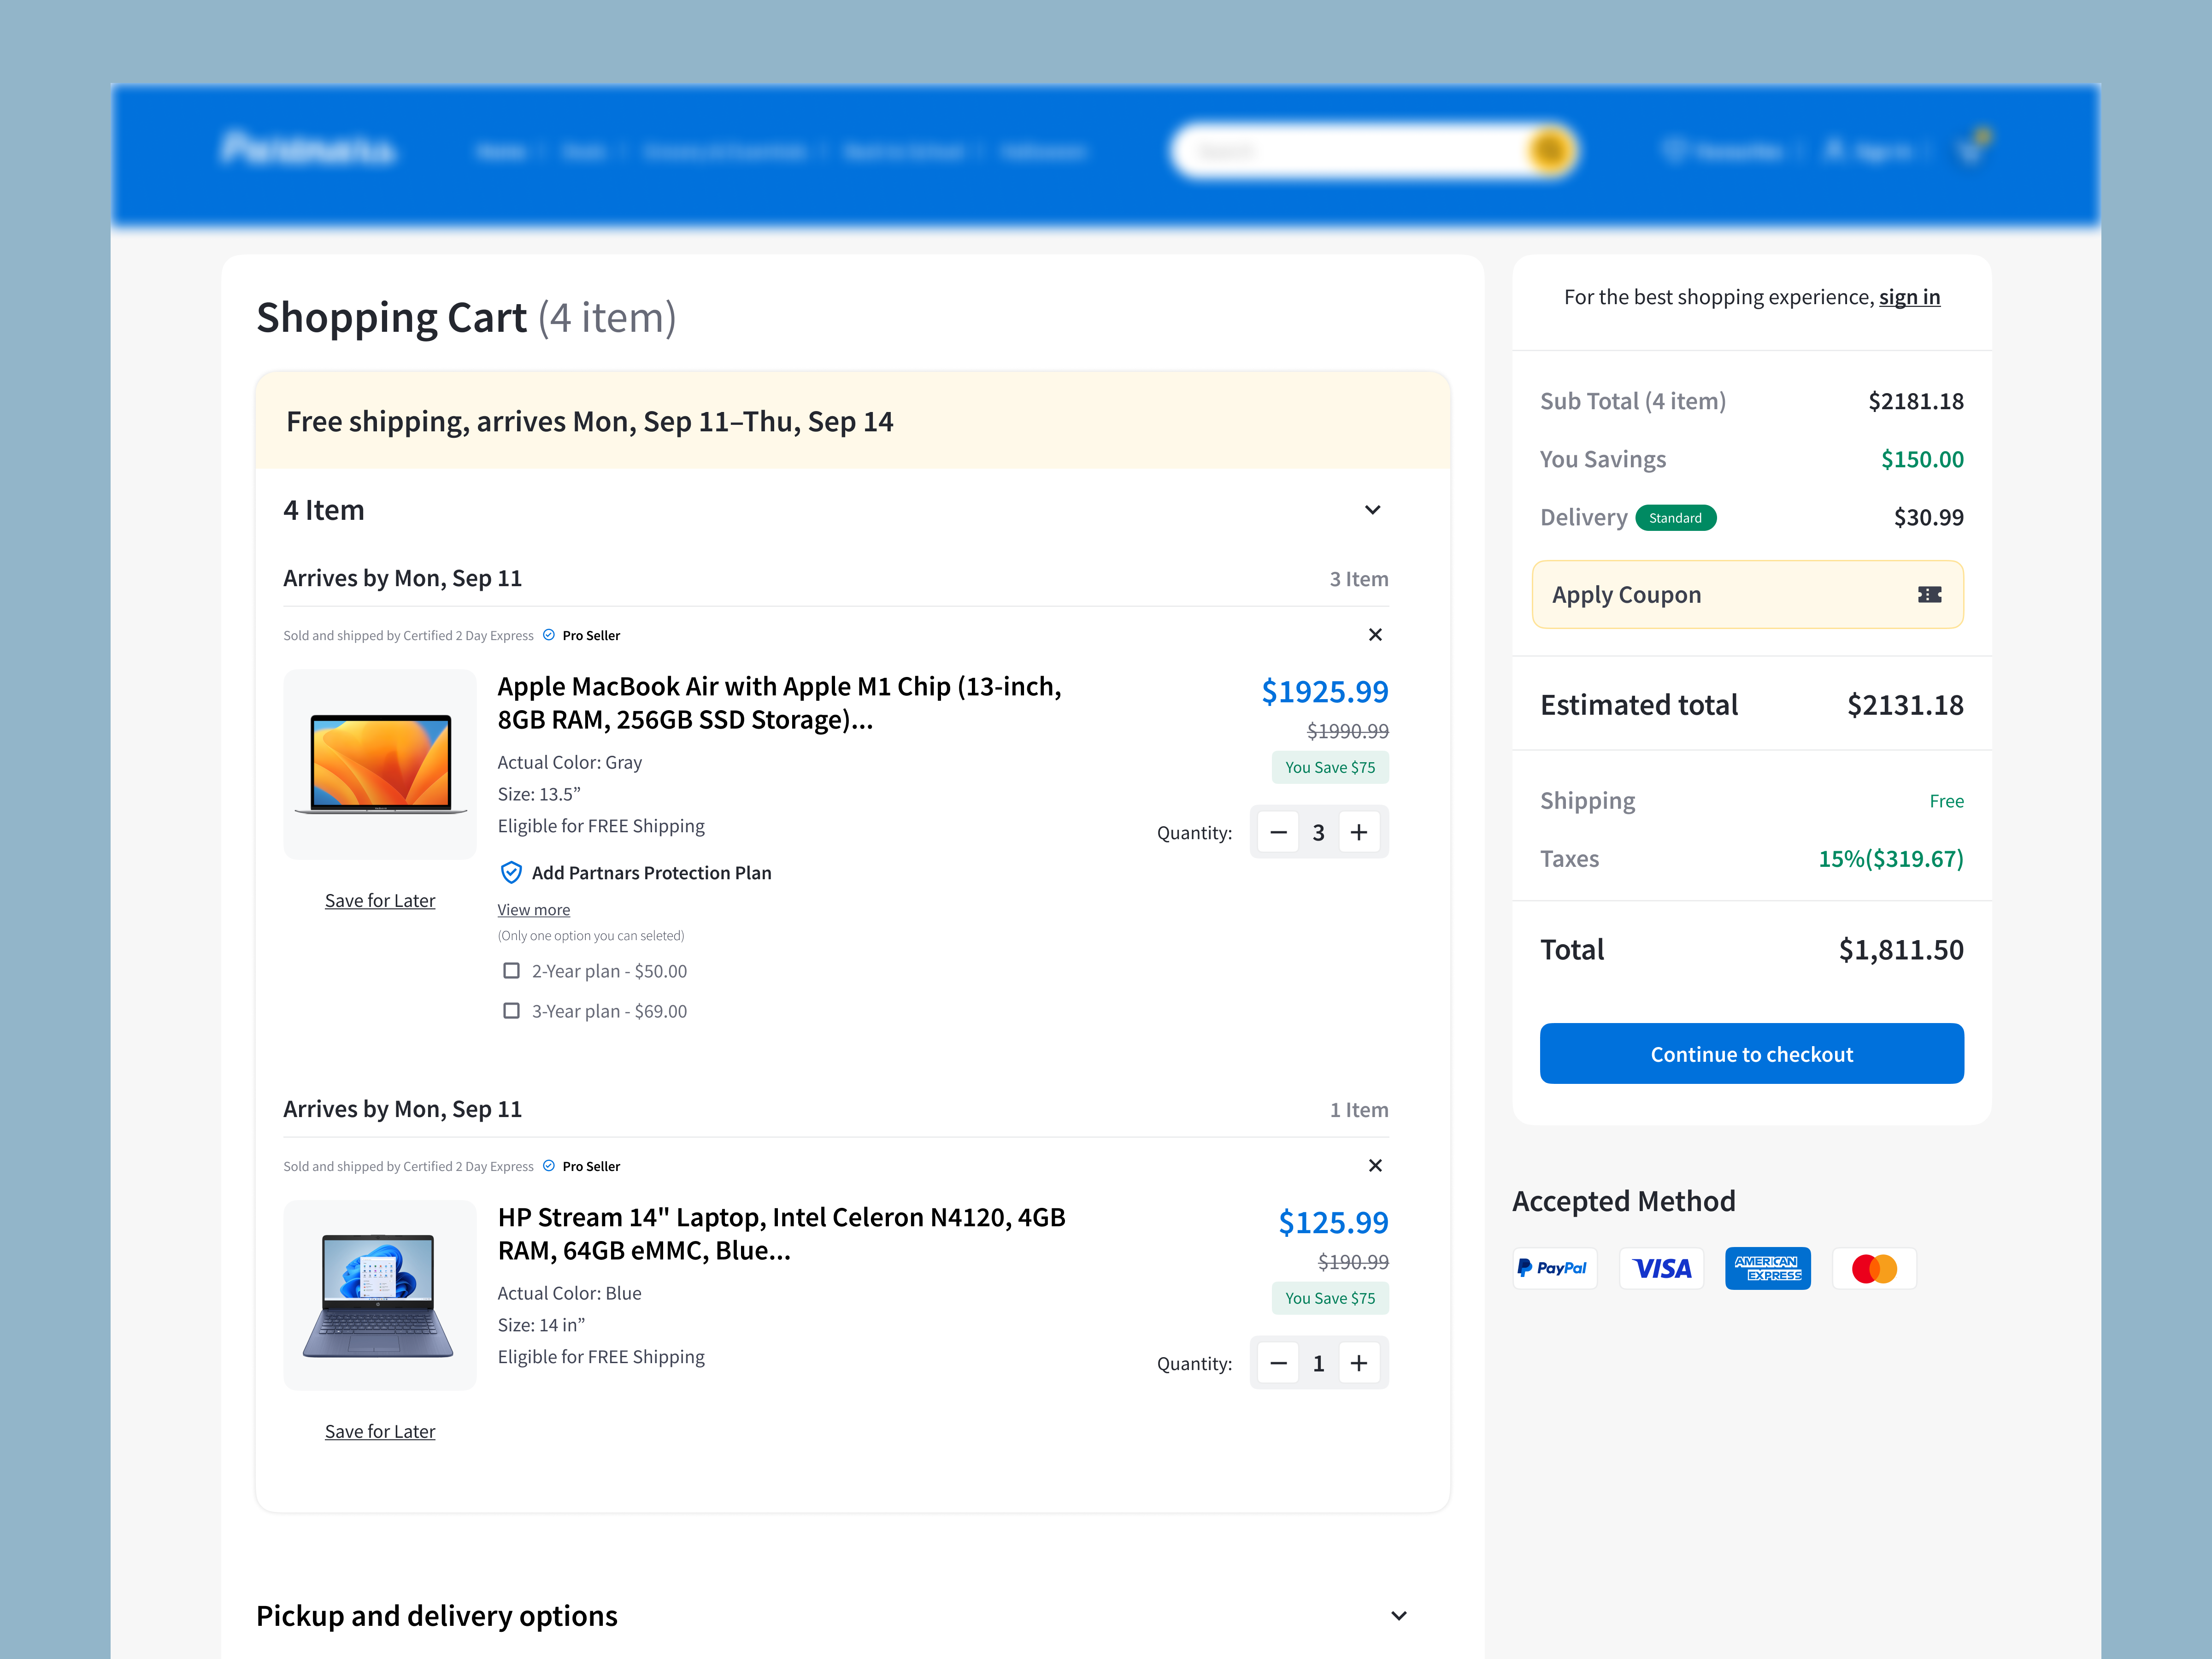
Task: Increase HP Stream quantity with plus
Action: (1359, 1363)
